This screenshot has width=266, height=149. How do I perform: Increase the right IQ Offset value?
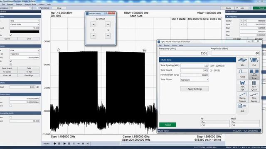click(108, 25)
